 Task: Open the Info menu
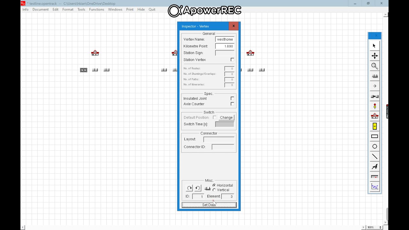[25, 10]
